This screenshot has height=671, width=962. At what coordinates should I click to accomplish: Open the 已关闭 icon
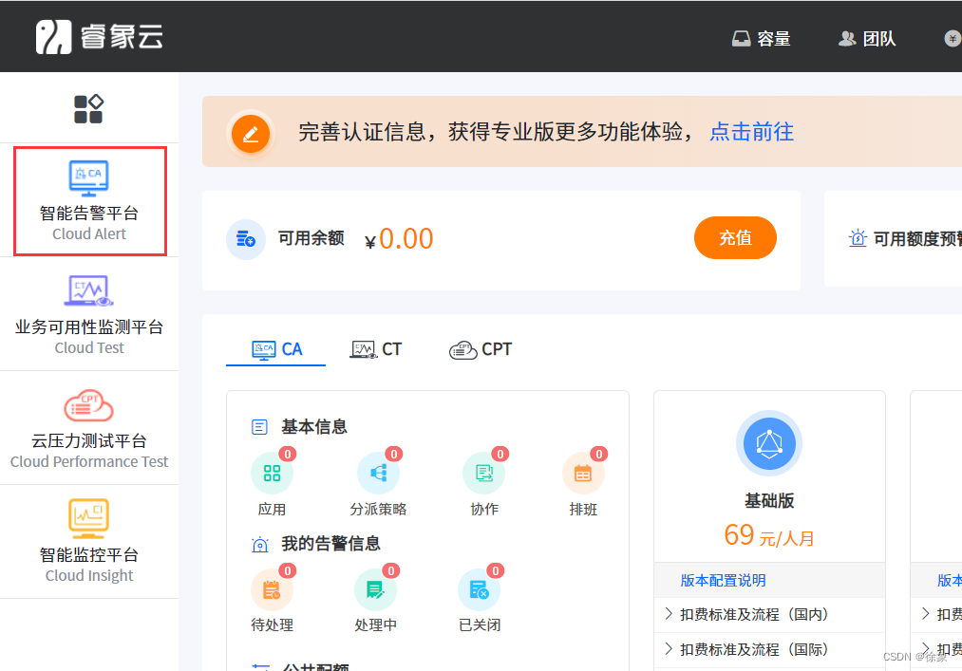(479, 589)
